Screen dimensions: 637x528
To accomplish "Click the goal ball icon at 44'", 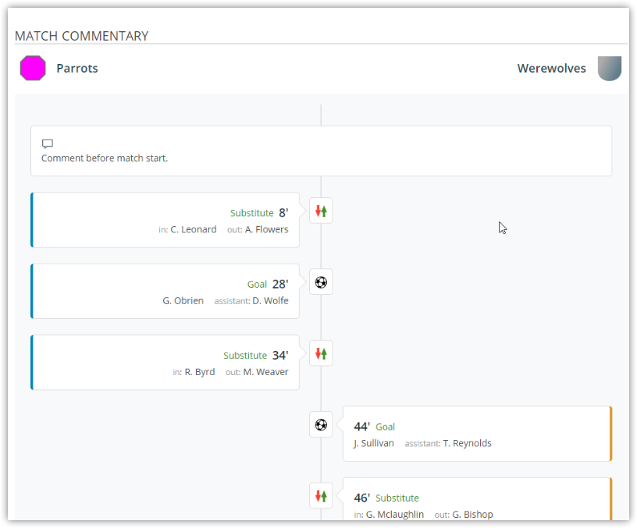I will coord(321,424).
